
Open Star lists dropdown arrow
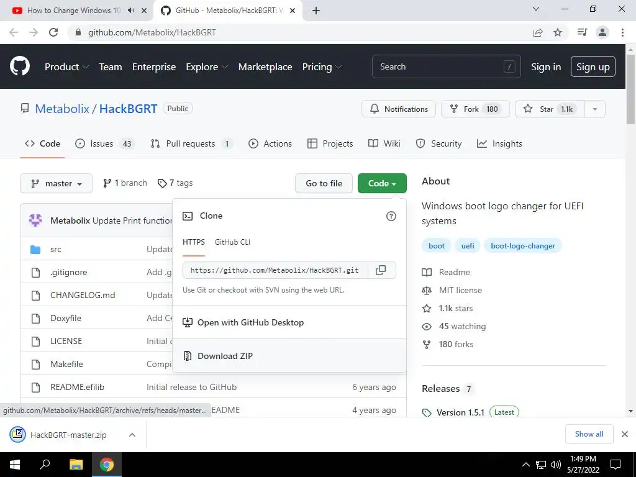[594, 109]
